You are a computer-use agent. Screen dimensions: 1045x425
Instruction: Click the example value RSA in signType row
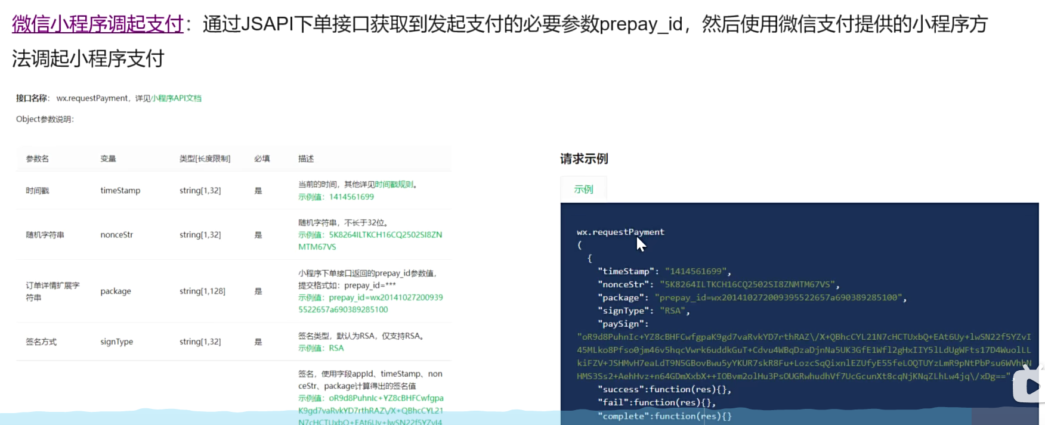pos(336,348)
